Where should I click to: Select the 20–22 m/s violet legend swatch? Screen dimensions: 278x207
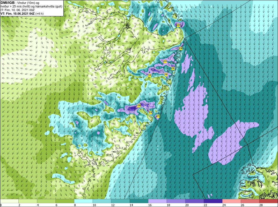click(x=195, y=201)
